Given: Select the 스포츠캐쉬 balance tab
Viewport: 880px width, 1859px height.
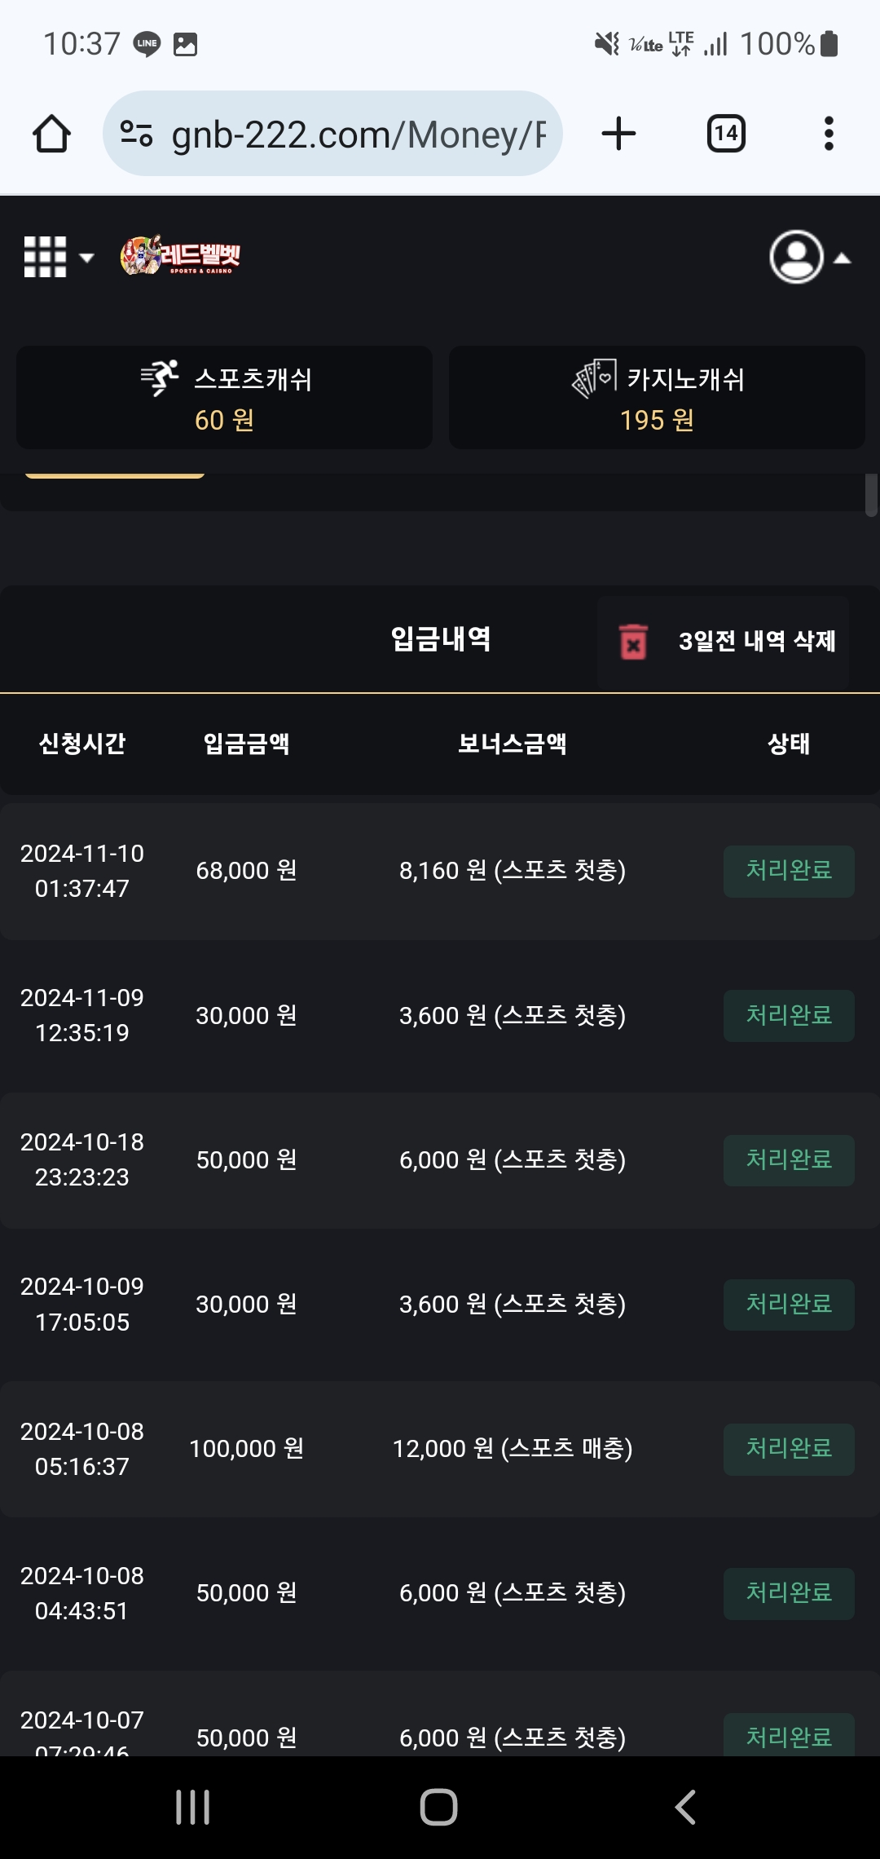Looking at the screenshot, I should pyautogui.click(x=224, y=398).
